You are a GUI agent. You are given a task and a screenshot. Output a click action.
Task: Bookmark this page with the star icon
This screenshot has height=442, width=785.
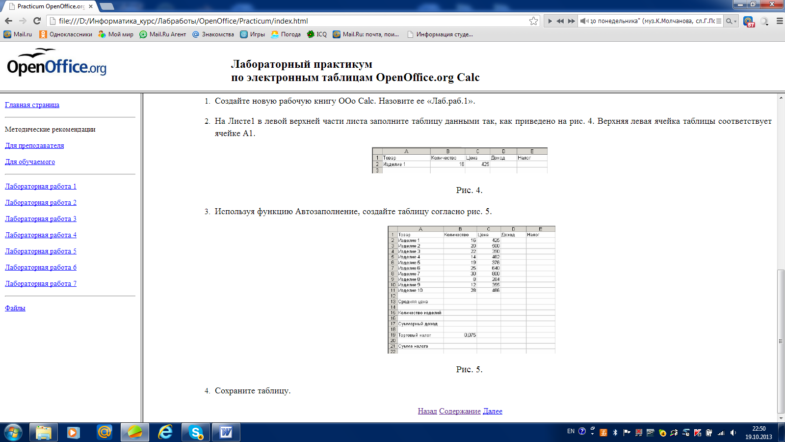pos(533,21)
